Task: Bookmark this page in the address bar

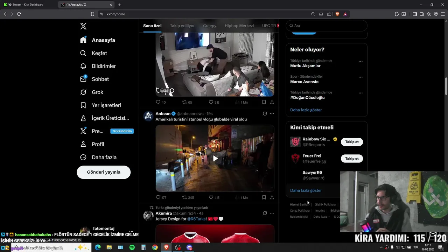Action: (92, 14)
